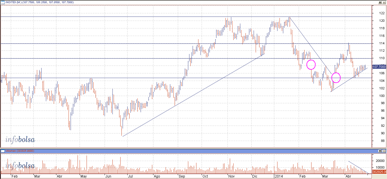Click the infobolsa watermark in the price chart
Viewport: 387px width, 179px height.
pyautogui.click(x=20, y=140)
